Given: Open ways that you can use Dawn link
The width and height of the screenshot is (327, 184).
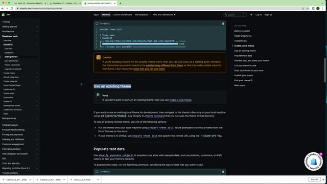Looking at the screenshot, I should [149, 69].
